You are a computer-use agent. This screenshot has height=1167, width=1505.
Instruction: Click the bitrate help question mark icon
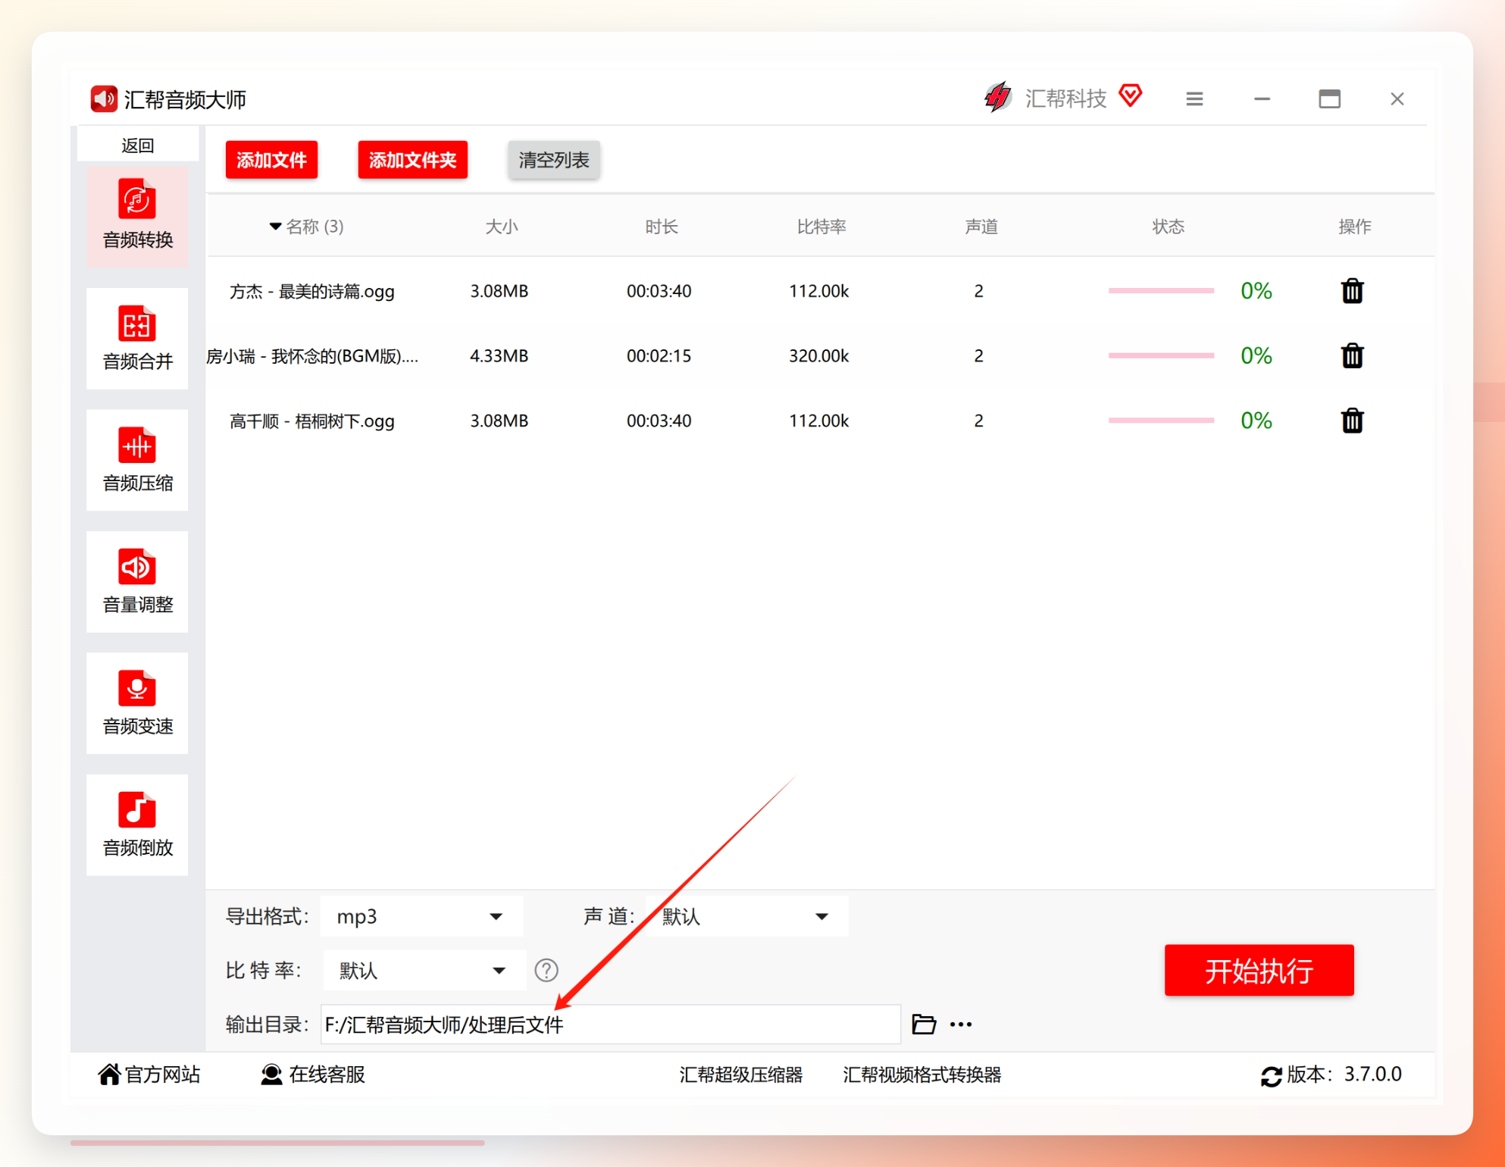click(x=546, y=971)
